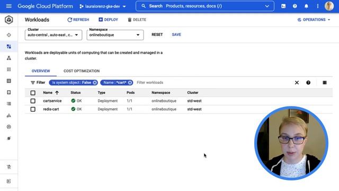Open the redis-cart workload link

click(x=51, y=109)
